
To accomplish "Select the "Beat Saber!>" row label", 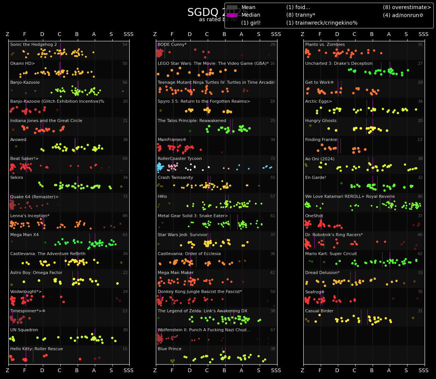I will click(24, 158).
